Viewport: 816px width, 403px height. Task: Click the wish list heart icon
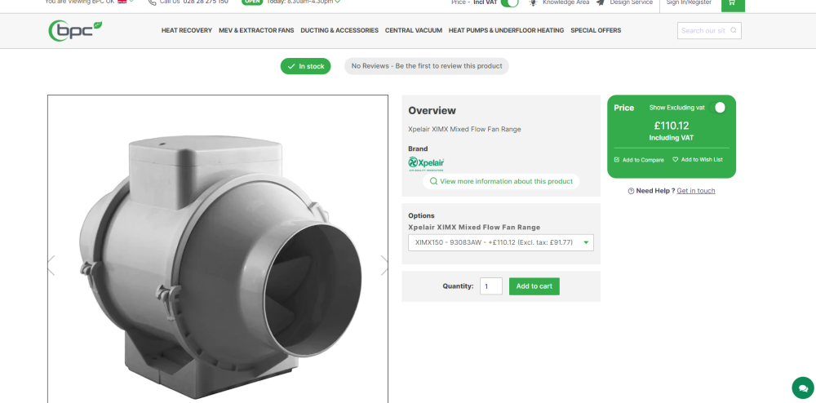(676, 160)
